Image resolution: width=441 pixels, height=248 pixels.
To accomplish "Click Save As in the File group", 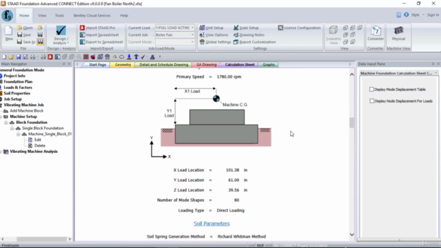I will [x=26, y=42].
